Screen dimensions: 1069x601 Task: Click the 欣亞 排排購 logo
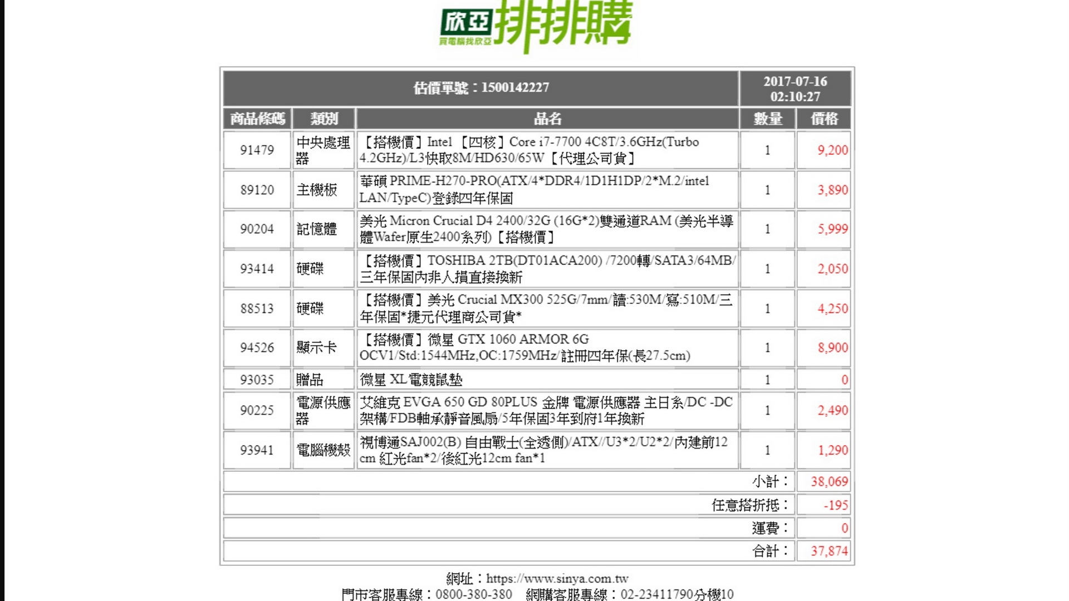coord(536,27)
